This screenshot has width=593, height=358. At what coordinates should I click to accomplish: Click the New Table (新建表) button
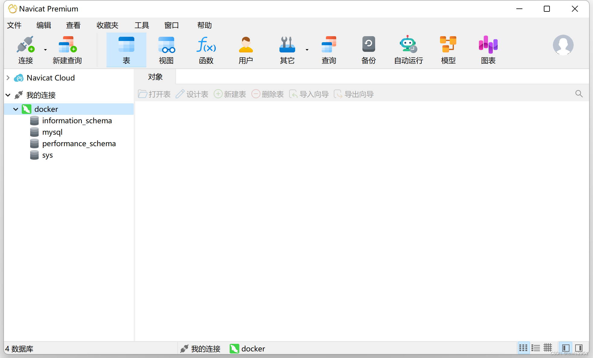click(230, 94)
